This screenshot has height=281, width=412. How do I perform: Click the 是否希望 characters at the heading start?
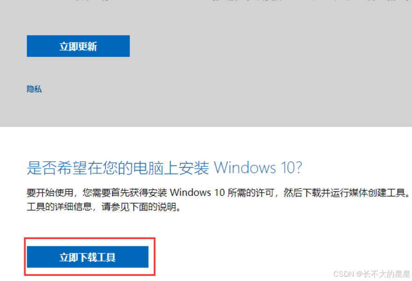pos(57,167)
